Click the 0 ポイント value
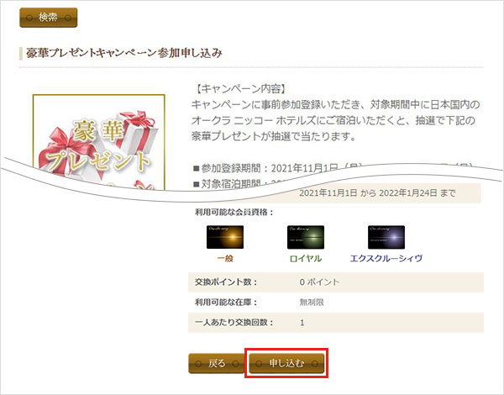Screen dimensions: 504x395 pos(319,282)
